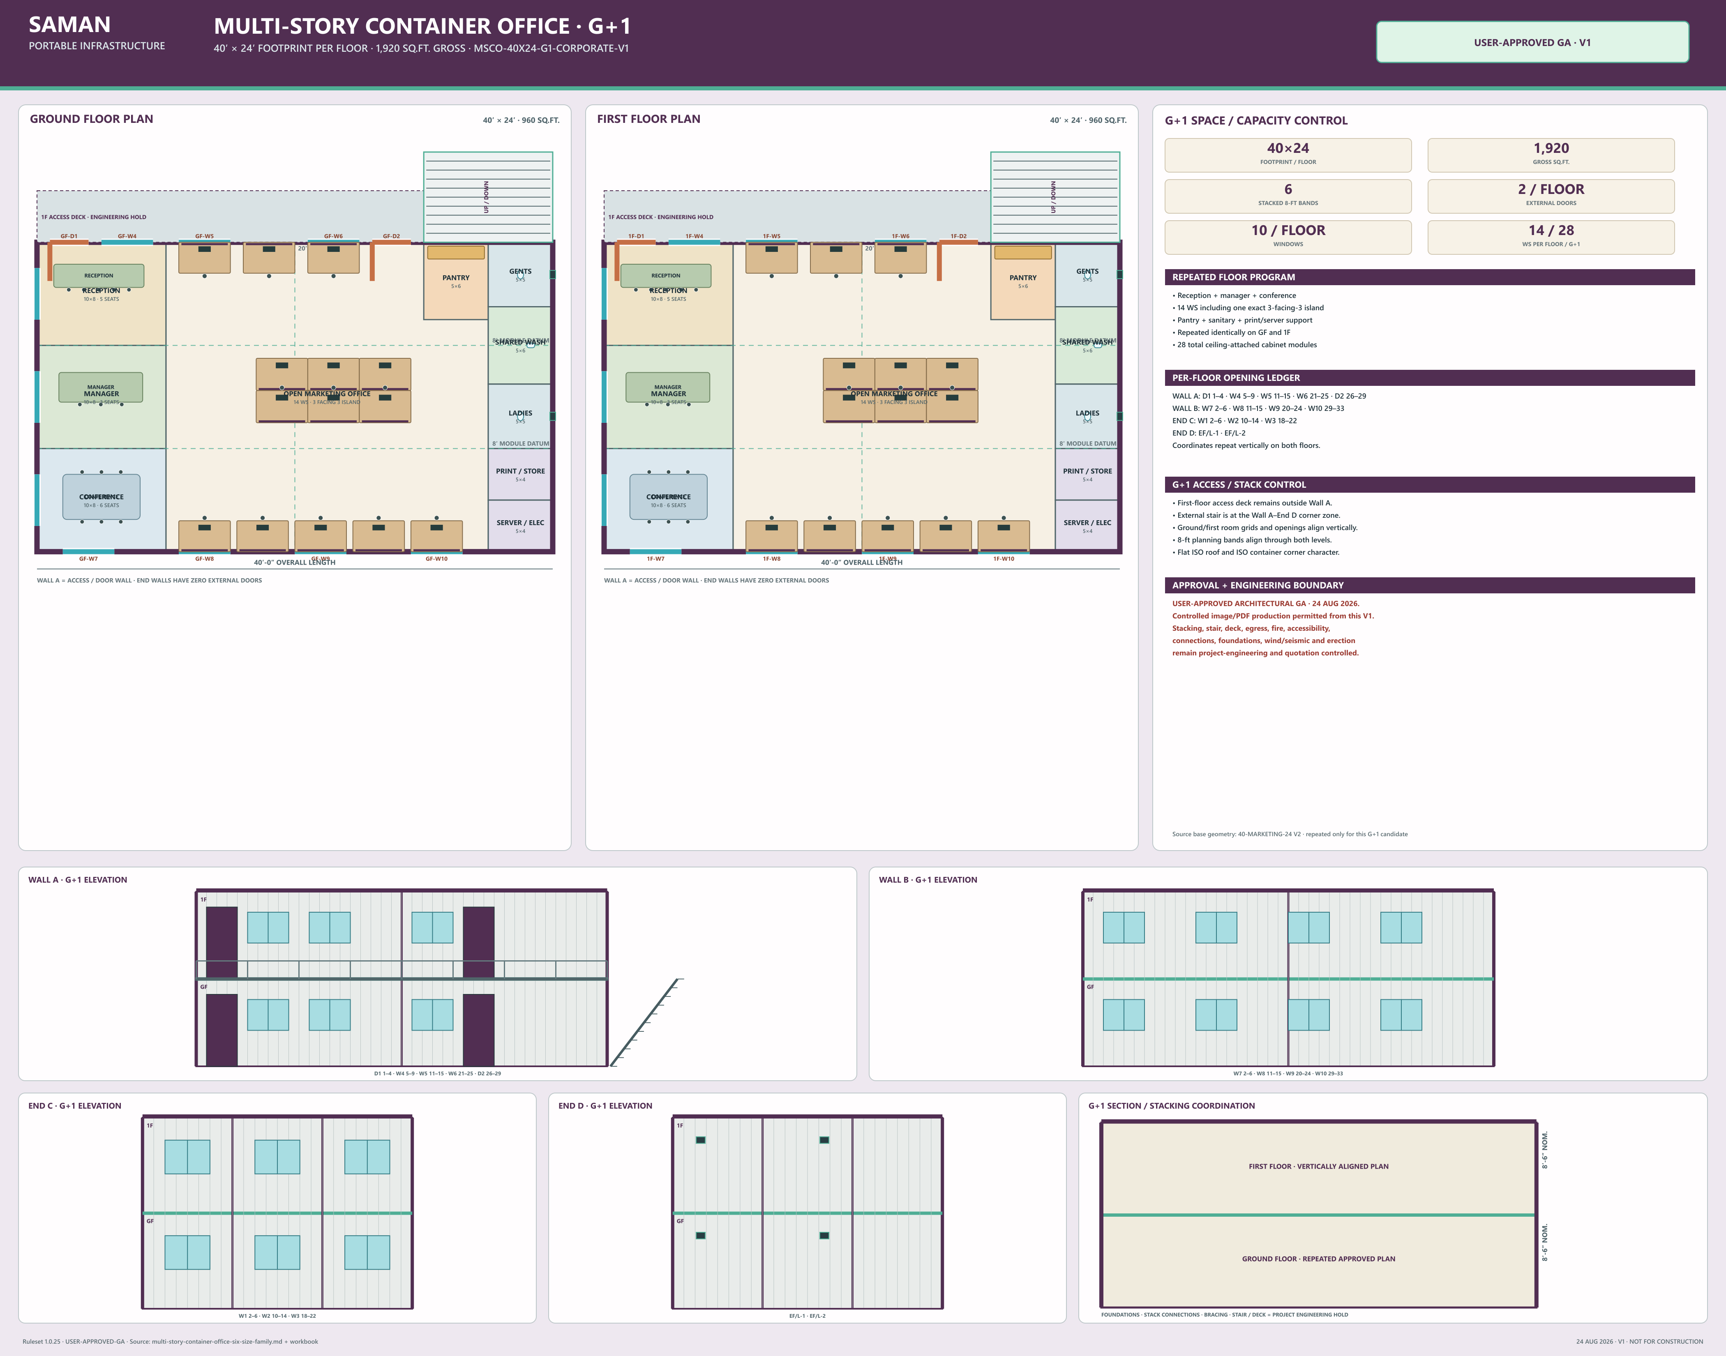Click the 1F-W4 window label
The image size is (1726, 1356).
pos(694,236)
